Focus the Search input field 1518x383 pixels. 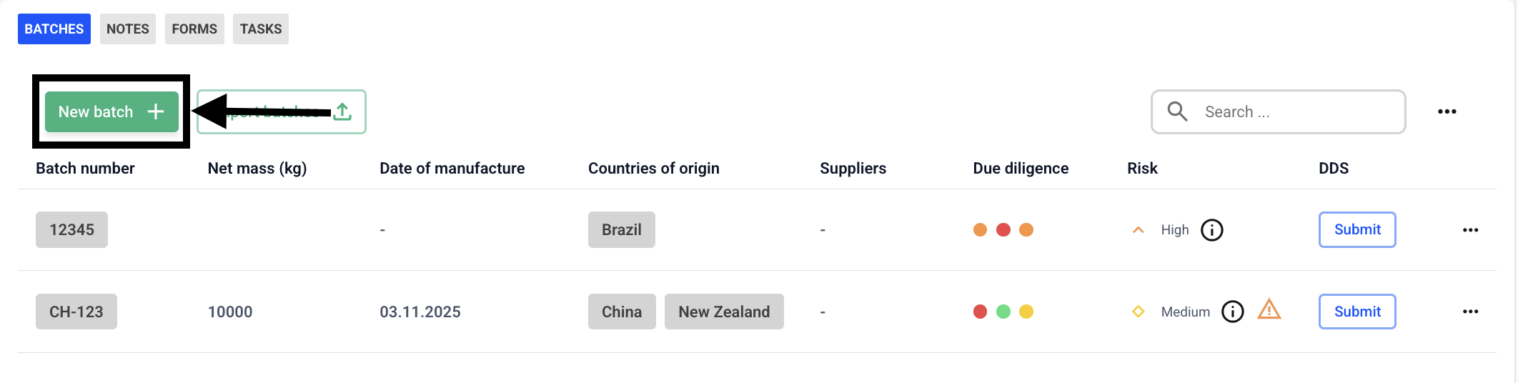pos(1279,111)
